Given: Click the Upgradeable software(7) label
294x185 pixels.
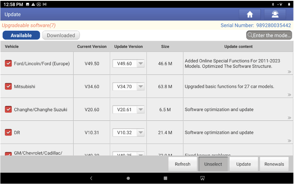Looking at the screenshot, I should [x=29, y=25].
